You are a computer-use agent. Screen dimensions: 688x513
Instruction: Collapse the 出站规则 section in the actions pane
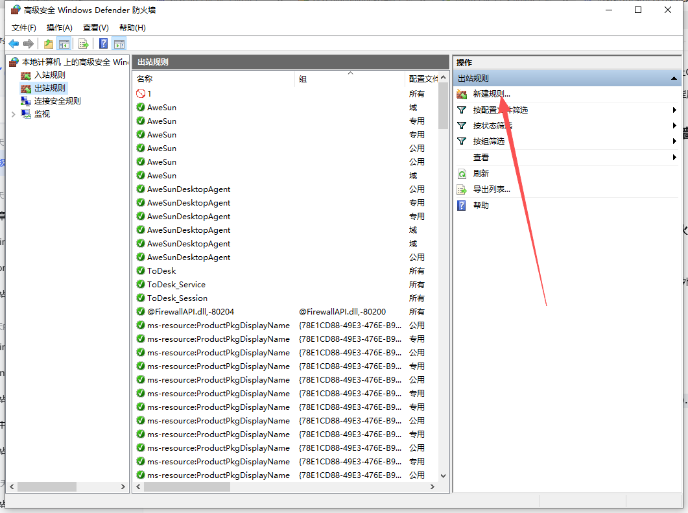point(674,78)
